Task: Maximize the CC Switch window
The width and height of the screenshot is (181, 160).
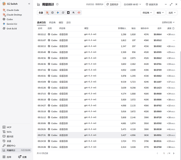Action: coord(171,4)
